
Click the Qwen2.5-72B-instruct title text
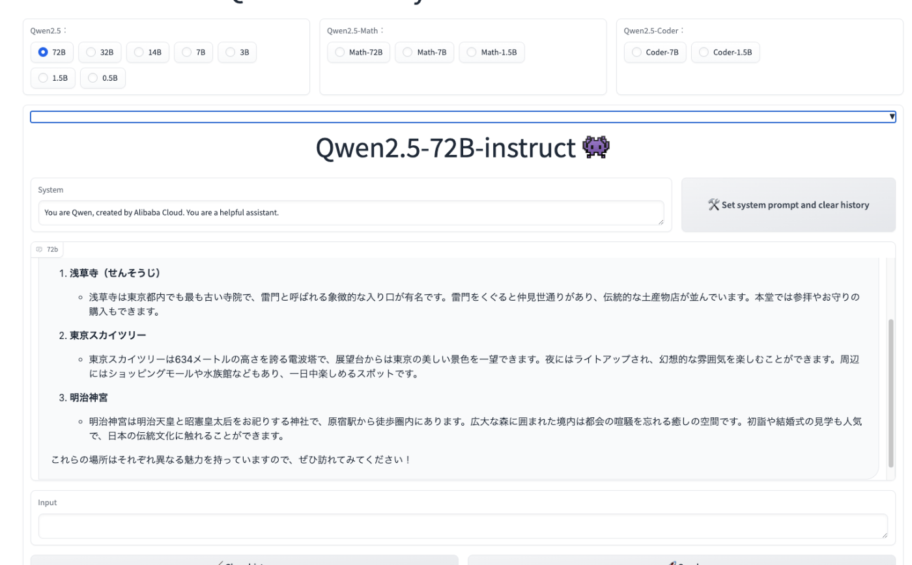(x=446, y=148)
